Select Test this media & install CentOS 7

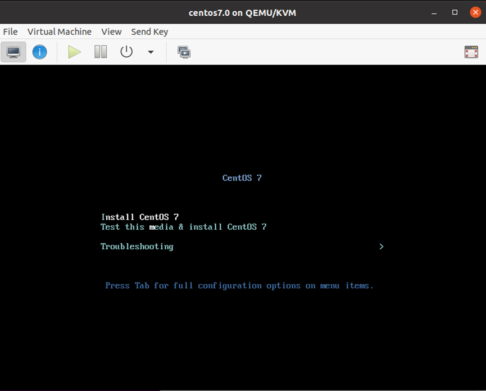pyautogui.click(x=184, y=227)
